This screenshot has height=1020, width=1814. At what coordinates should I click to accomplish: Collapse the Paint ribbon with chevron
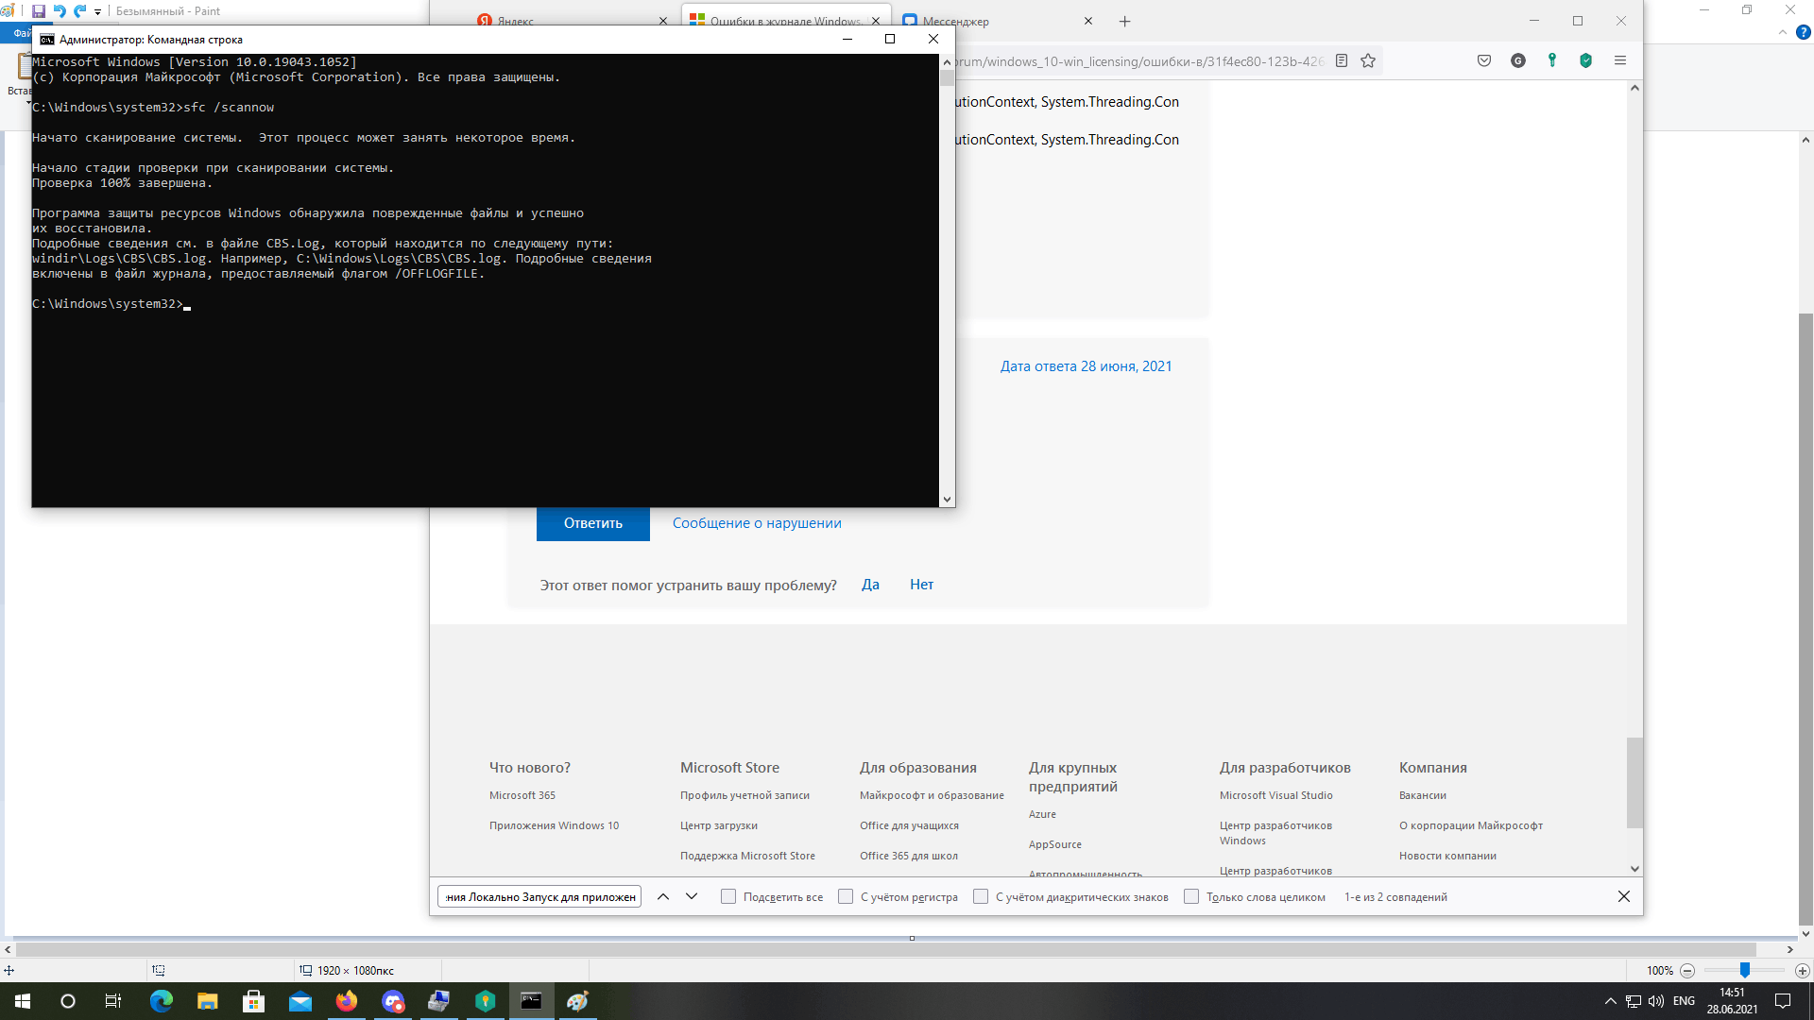point(1783,32)
